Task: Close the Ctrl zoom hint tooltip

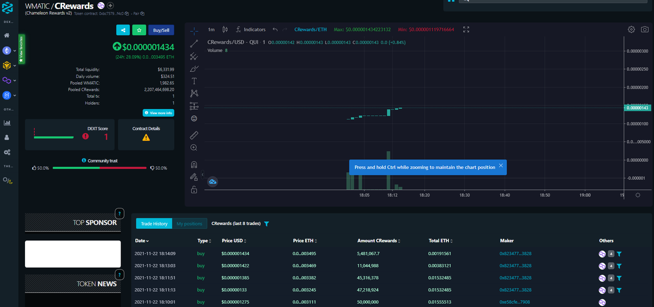Action: click(501, 167)
